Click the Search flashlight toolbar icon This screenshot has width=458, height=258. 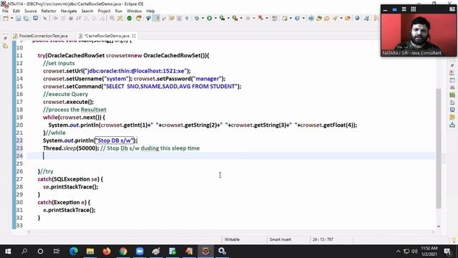tap(335, 19)
